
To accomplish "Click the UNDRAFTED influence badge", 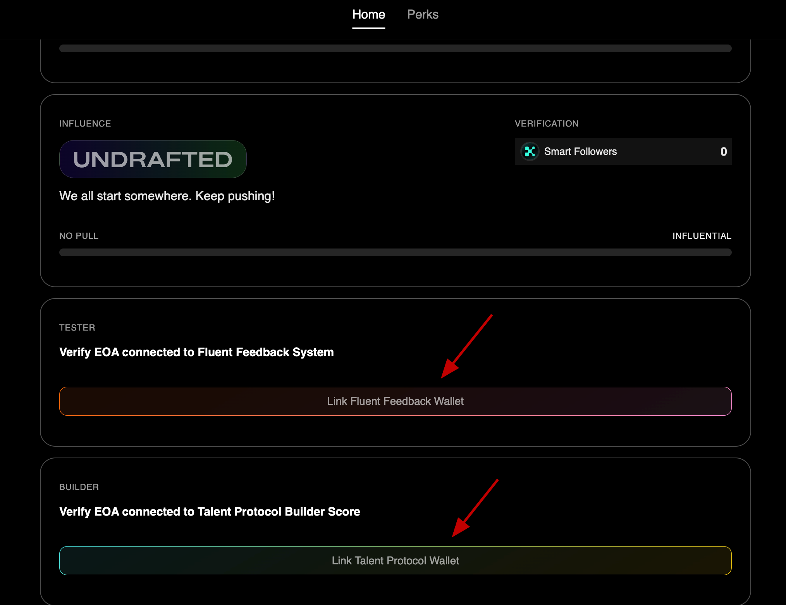I will (153, 159).
